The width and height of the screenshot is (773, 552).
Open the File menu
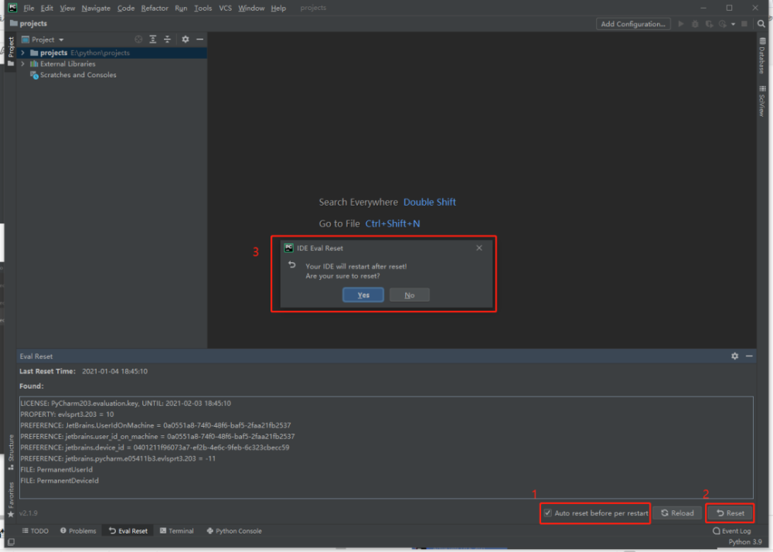pyautogui.click(x=29, y=8)
